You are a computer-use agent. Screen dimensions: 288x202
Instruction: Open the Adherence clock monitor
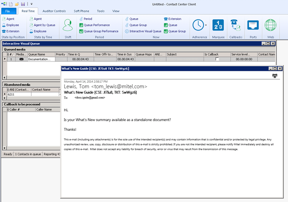(x=198, y=25)
